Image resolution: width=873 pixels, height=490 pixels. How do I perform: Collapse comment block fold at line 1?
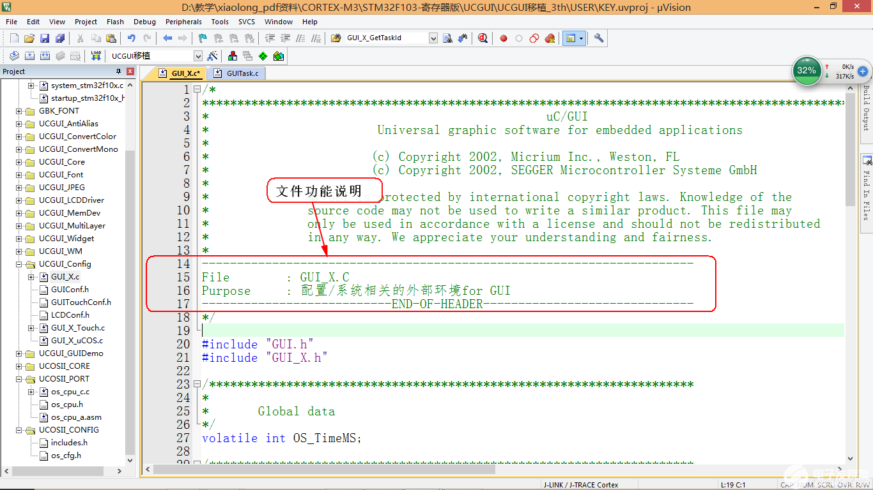(x=197, y=90)
